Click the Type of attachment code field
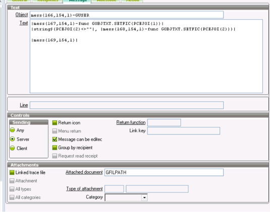The image size is (270, 212). [x=114, y=189]
